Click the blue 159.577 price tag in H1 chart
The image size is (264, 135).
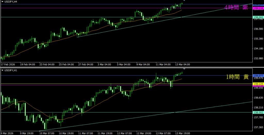(x=258, y=76)
